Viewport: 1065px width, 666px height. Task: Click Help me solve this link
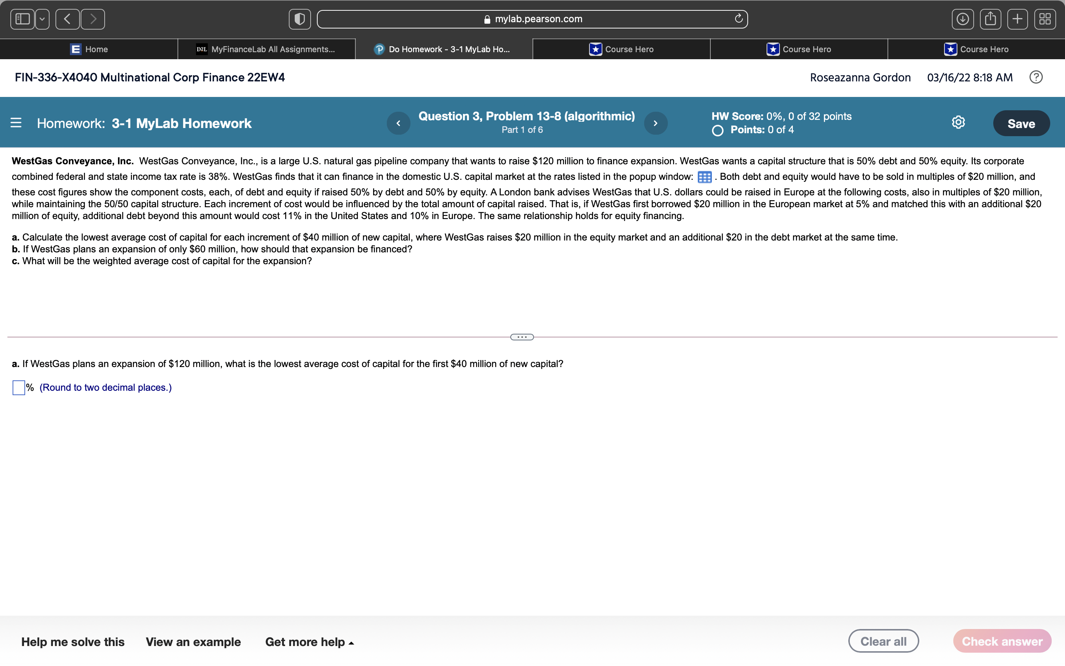coord(73,642)
